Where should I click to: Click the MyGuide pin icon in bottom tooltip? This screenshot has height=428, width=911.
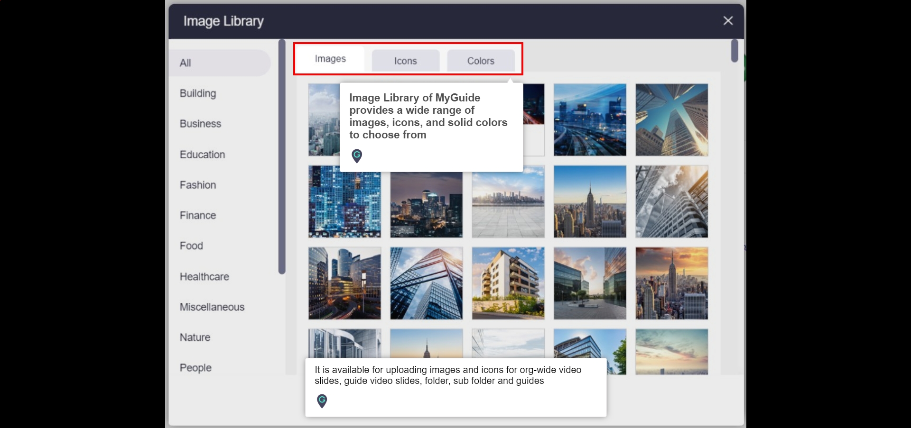click(322, 401)
